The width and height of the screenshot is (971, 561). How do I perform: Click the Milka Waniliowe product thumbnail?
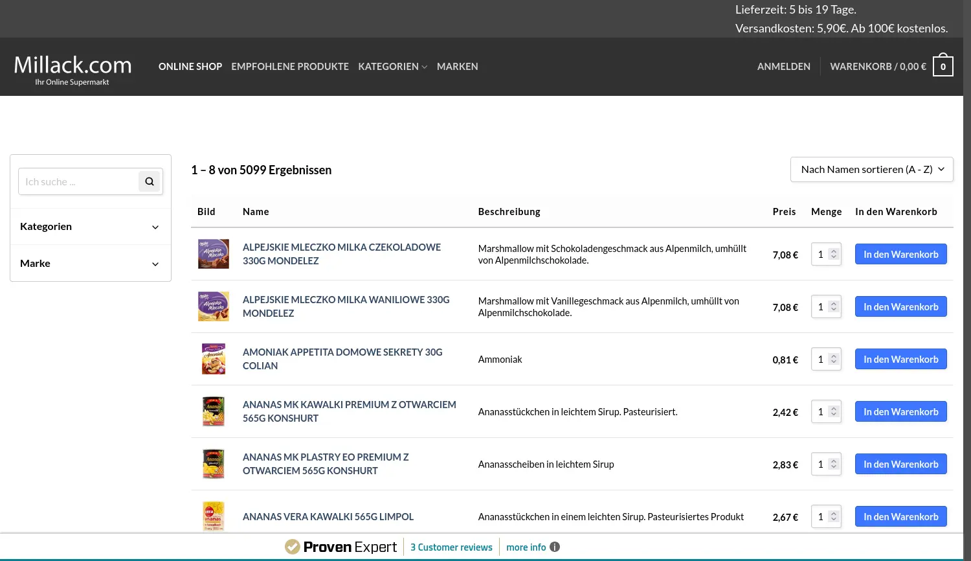[214, 306]
